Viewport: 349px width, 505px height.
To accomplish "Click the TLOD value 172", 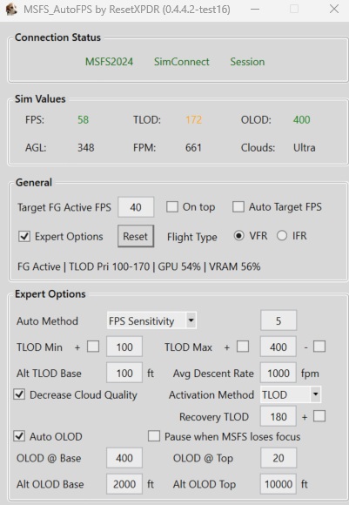I will [x=193, y=120].
